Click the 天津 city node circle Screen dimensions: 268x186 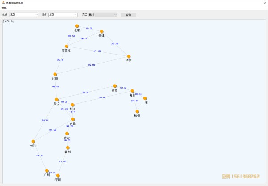(x=102, y=31)
